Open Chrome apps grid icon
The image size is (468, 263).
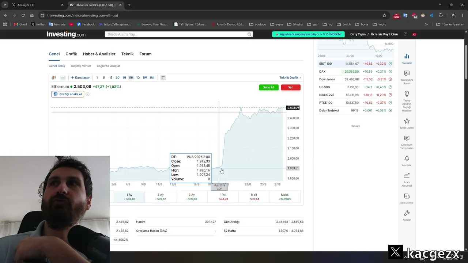[x=5, y=24]
